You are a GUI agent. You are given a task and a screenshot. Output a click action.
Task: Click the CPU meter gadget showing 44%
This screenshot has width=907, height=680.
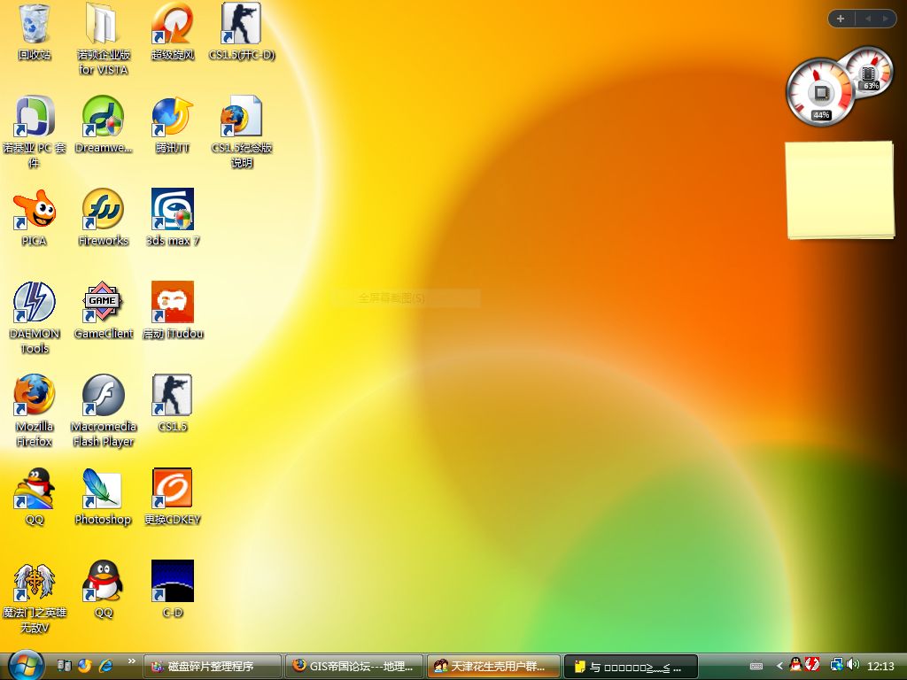pyautogui.click(x=820, y=91)
